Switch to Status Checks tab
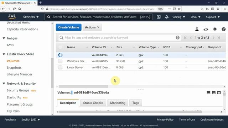This screenshot has width=228, height=128. click(93, 103)
